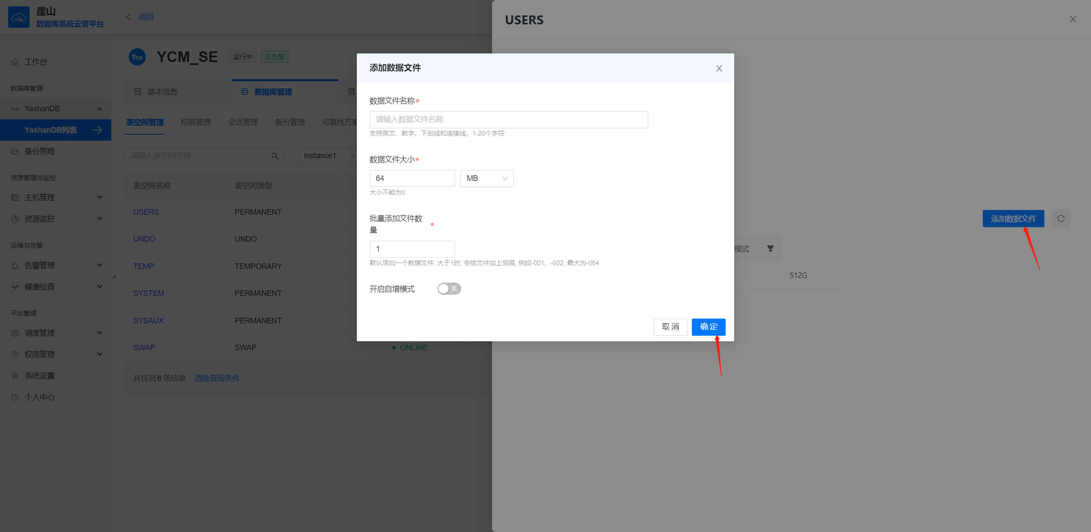
Task: Click the 返回 back arrow icon
Action: coord(128,17)
